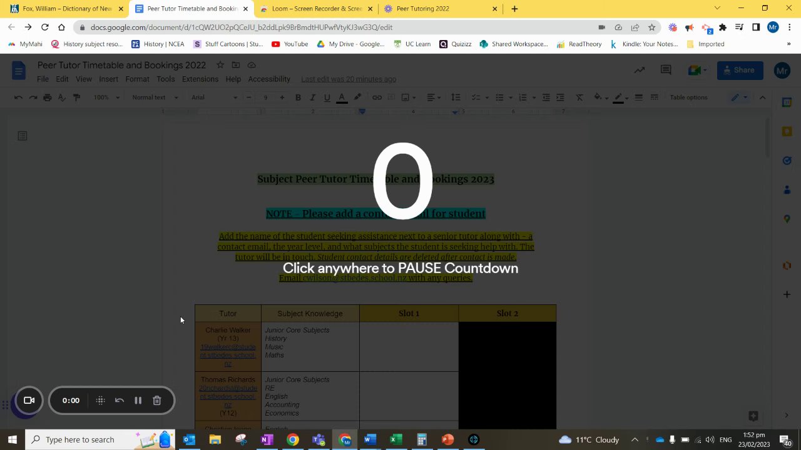Click the Clear formatting icon
This screenshot has height=450, width=801.
point(579,97)
